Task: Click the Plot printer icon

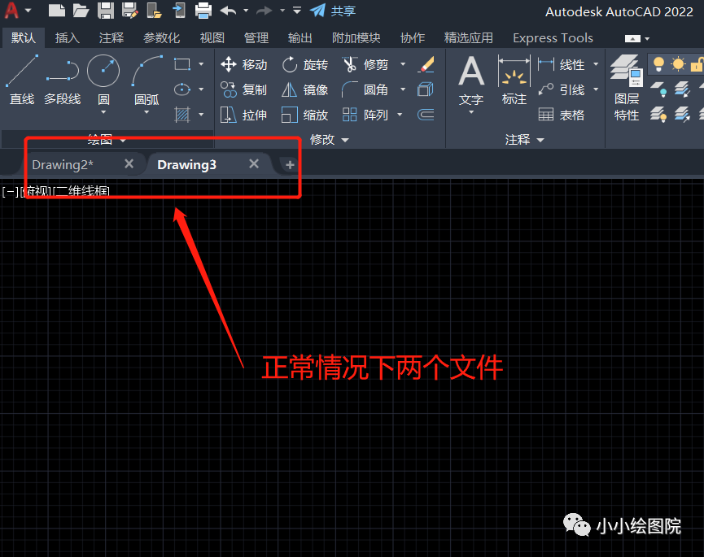Action: [203, 11]
